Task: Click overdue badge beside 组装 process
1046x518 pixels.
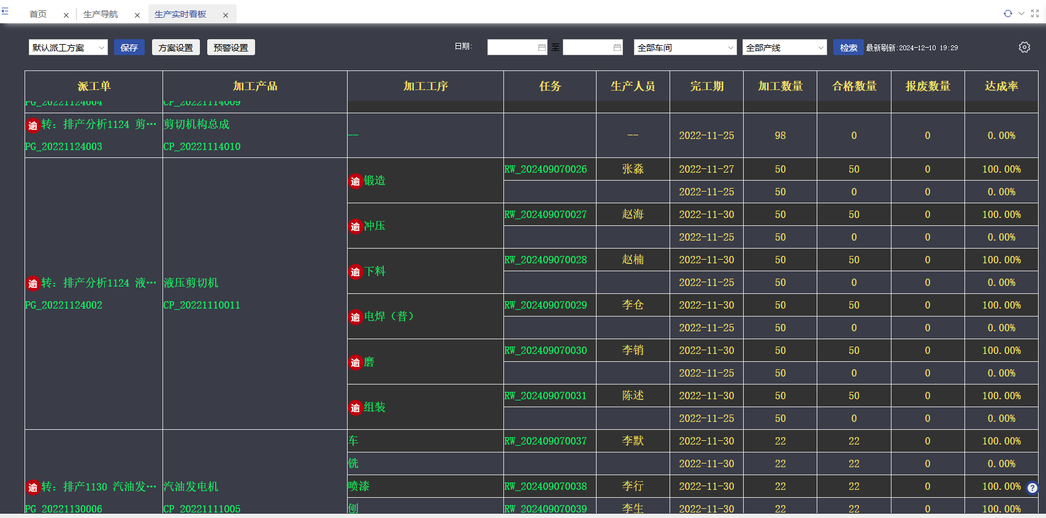Action: 355,408
